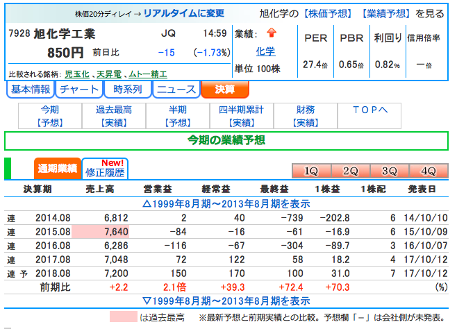This screenshot has width=457, height=329.
Task: Open 業績予想 link for 旭化学
Action: [386, 13]
